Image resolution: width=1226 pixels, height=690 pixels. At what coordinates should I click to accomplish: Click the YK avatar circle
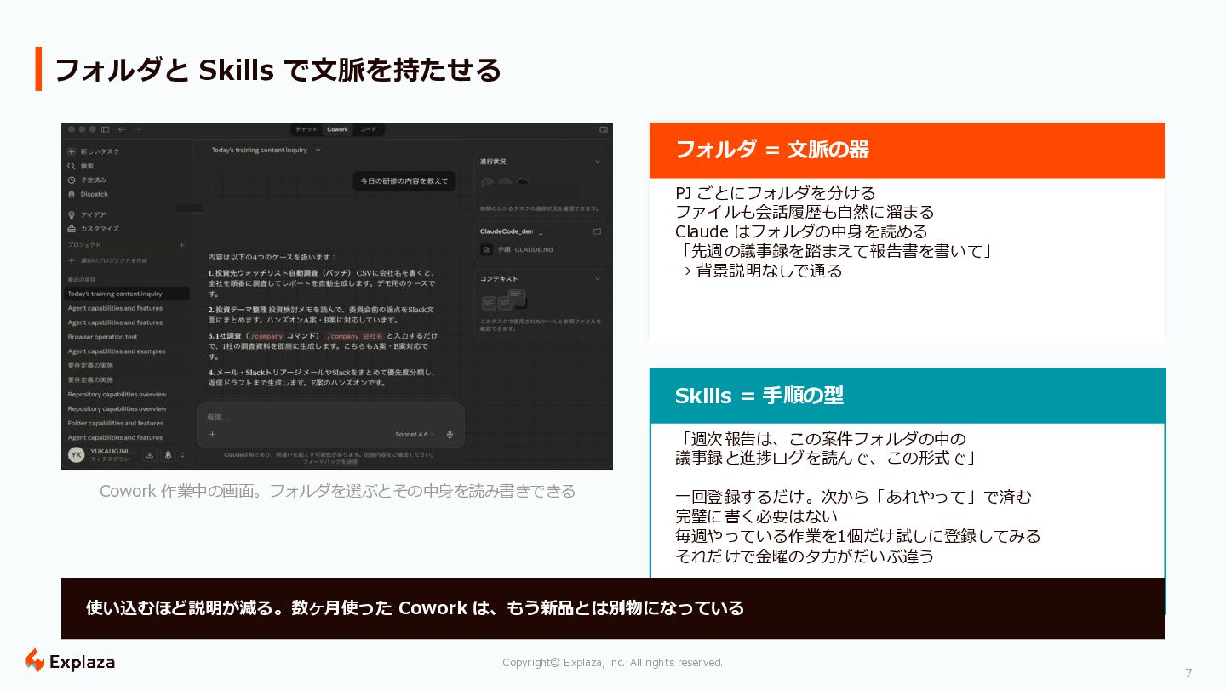pyautogui.click(x=76, y=455)
